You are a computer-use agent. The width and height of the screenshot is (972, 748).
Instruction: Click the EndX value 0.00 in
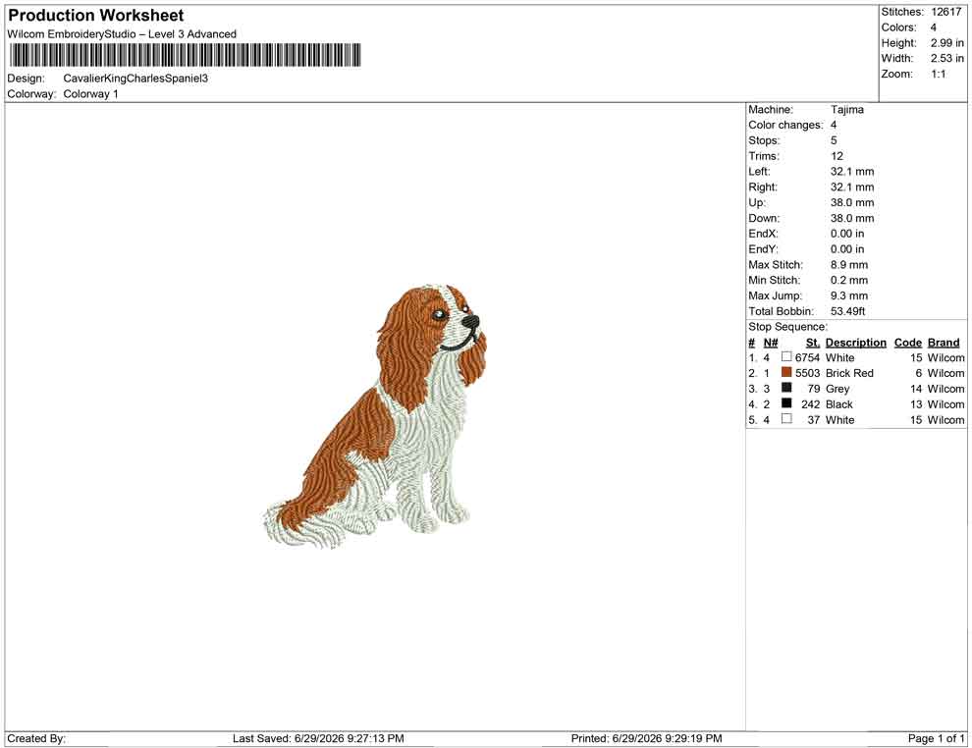tap(846, 234)
